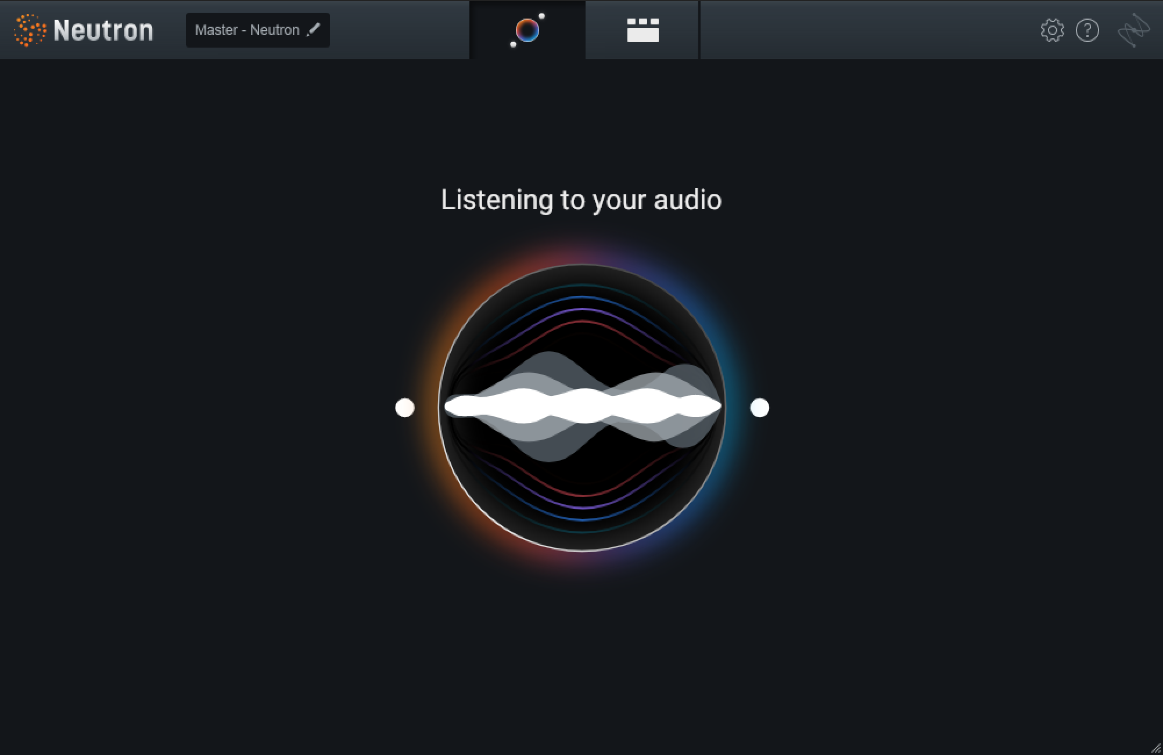Toggle the small white orbit dot above the sphere
The image size is (1163, 755).
[541, 16]
